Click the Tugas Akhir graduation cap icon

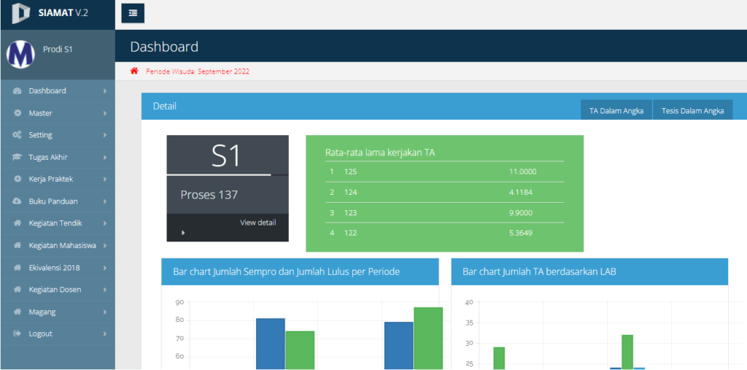[17, 157]
